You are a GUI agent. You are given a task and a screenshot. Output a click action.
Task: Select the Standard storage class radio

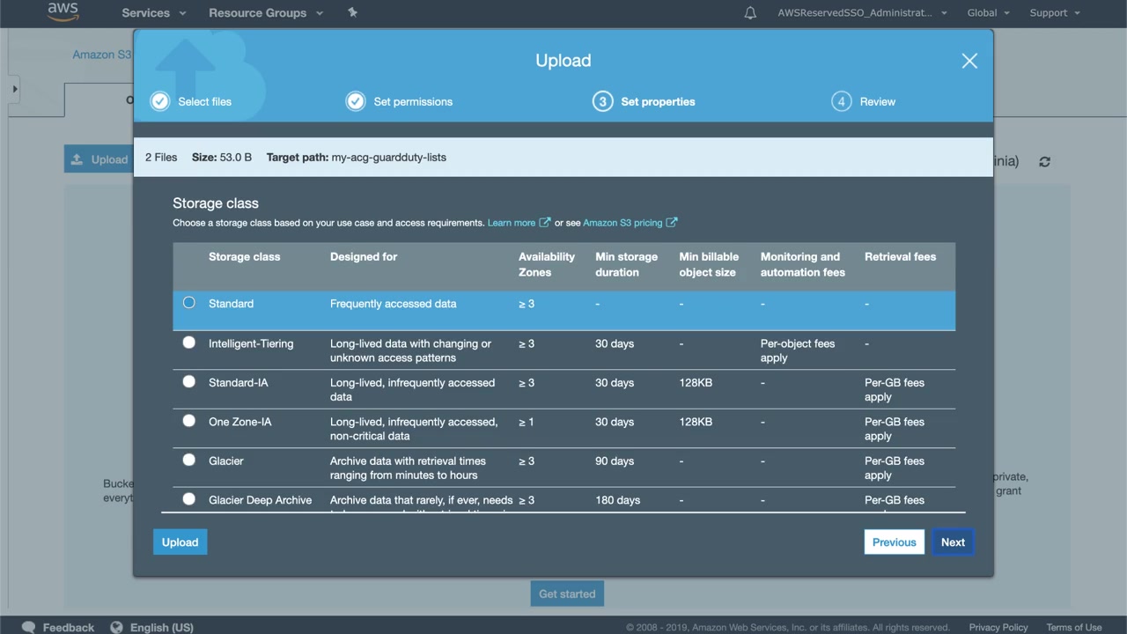[x=188, y=303]
